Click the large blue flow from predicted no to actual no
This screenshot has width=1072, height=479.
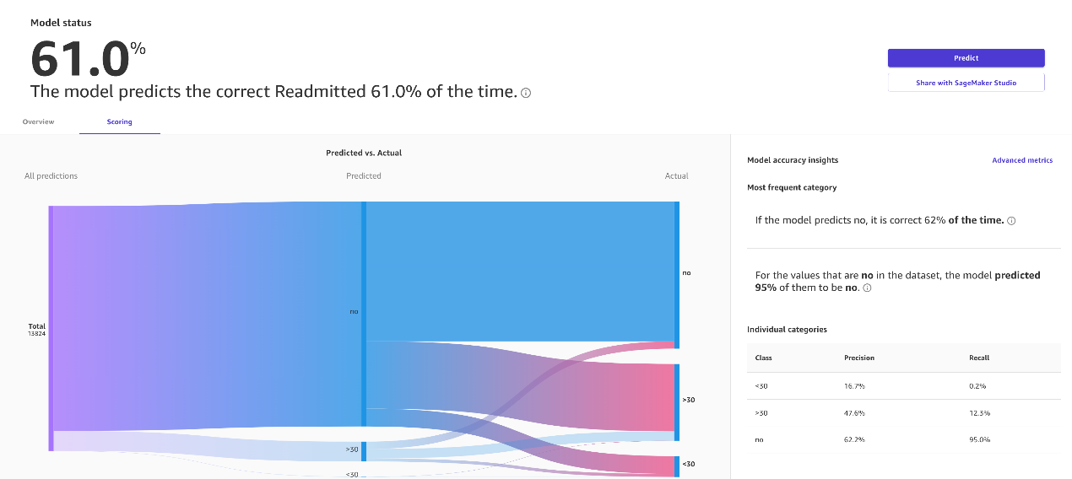520,271
